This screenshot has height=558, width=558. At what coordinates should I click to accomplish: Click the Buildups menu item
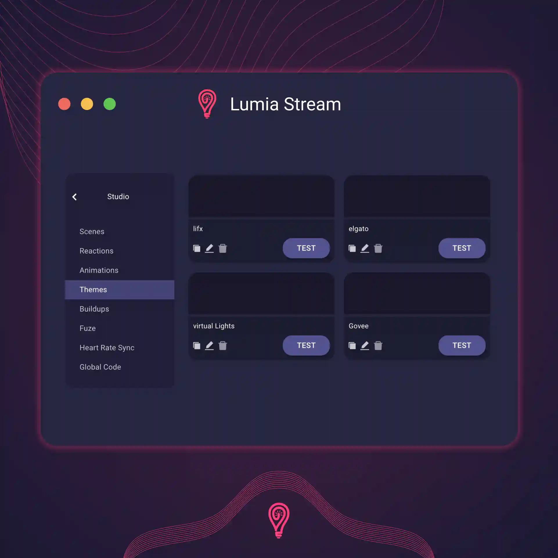(x=94, y=309)
